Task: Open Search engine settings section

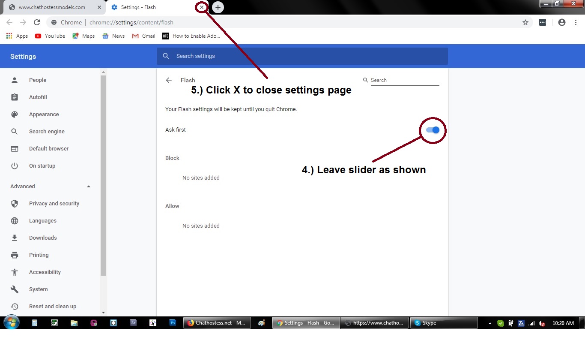Action: [47, 132]
